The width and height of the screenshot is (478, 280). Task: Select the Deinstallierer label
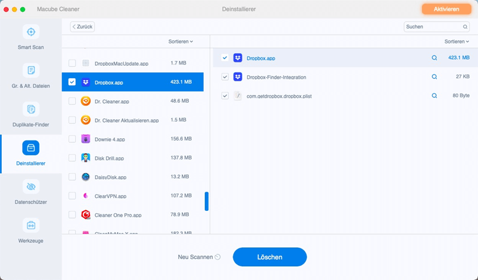tap(31, 164)
